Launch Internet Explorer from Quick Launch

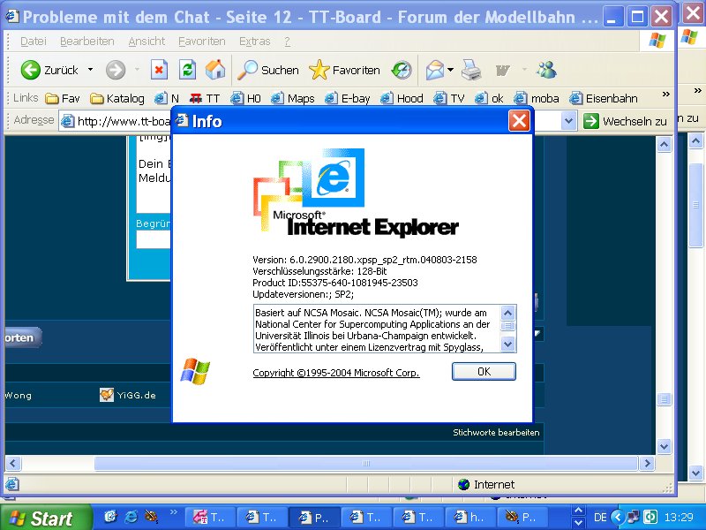tap(131, 517)
